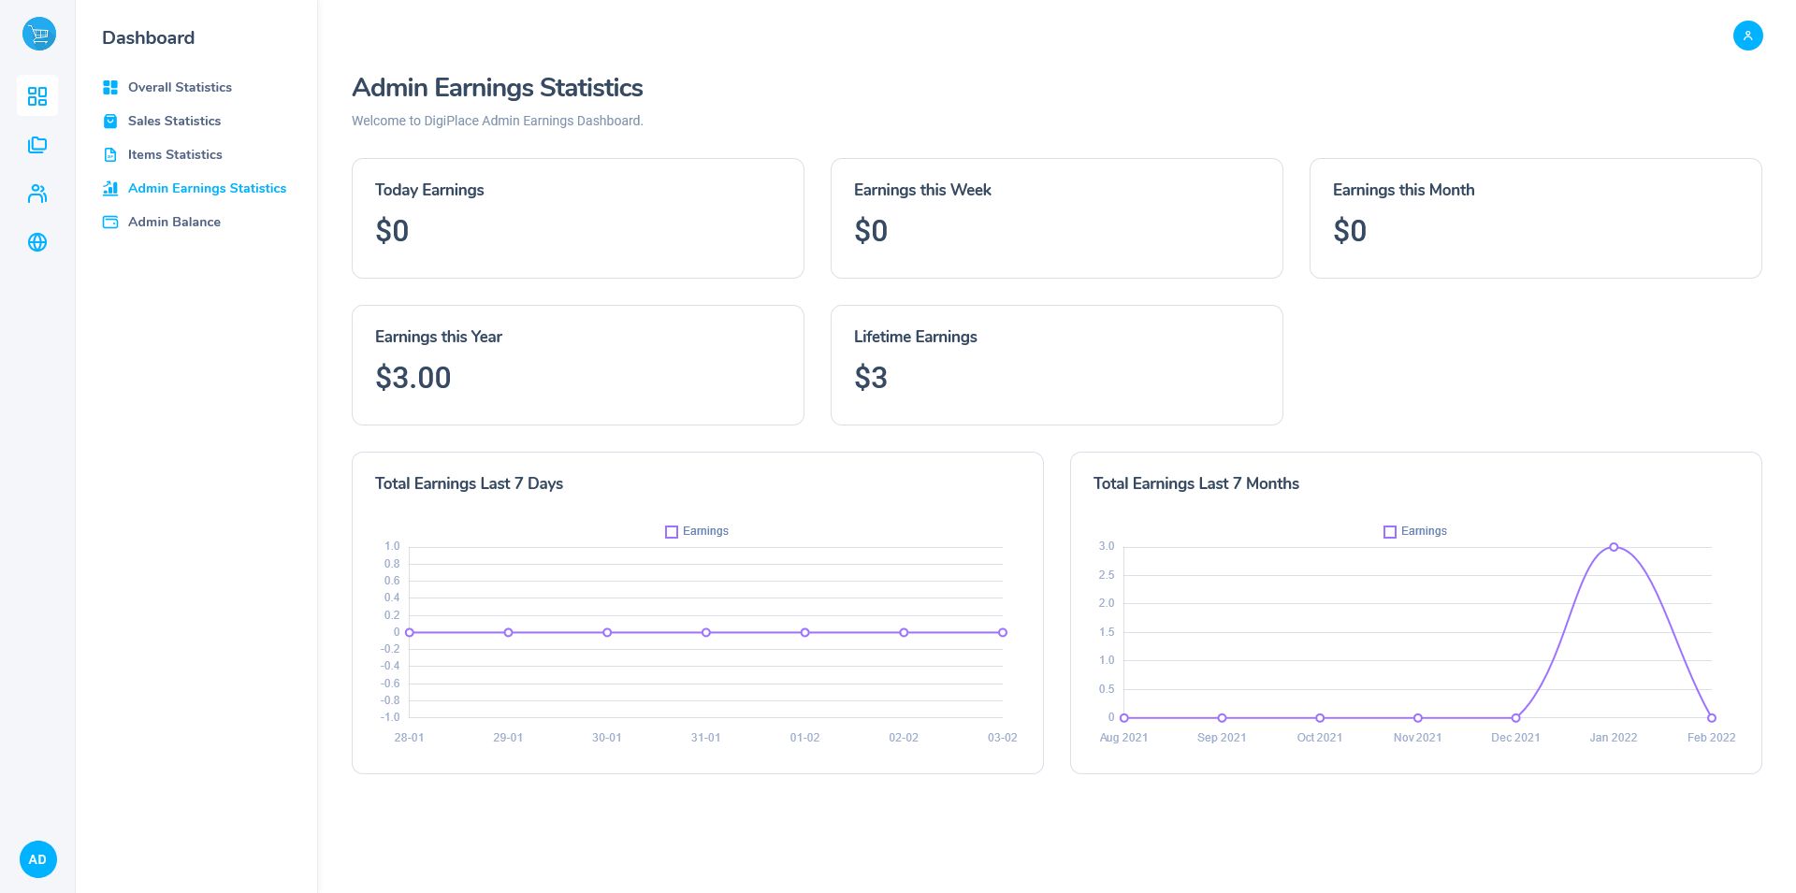Select Items Statistics in the menu

(x=175, y=154)
